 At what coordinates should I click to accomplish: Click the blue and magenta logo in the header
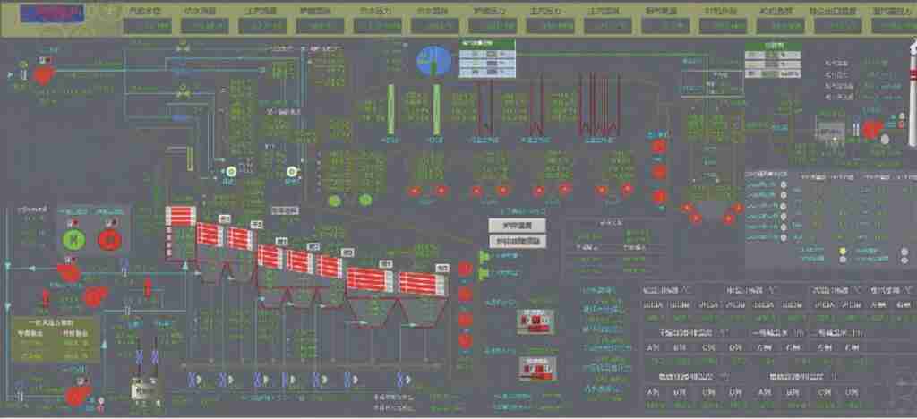[51, 13]
